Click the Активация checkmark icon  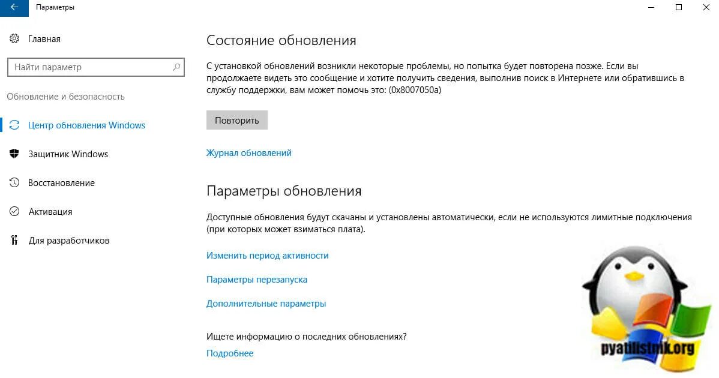tap(14, 211)
